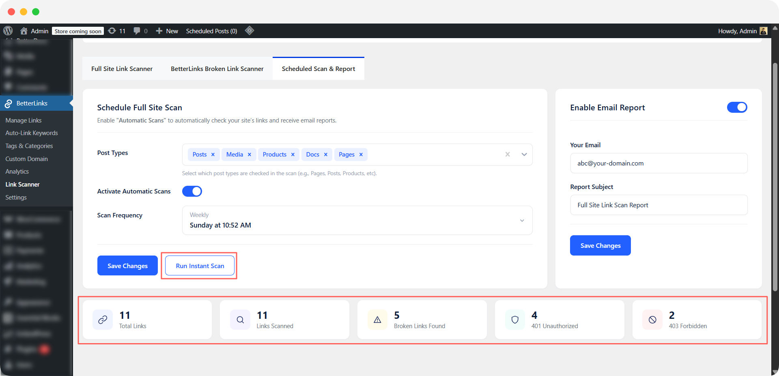Remove the Products tag
The width and height of the screenshot is (779, 376).
click(293, 155)
